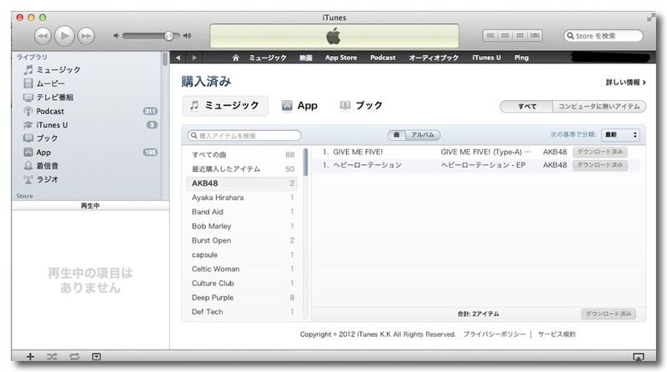
Task: Open Ping in Store navigation bar
Action: pyautogui.click(x=521, y=58)
